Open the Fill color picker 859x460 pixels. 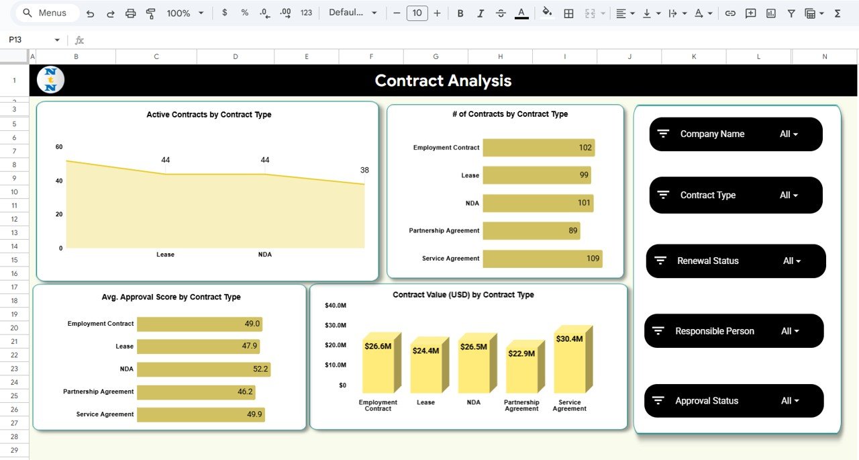(547, 13)
